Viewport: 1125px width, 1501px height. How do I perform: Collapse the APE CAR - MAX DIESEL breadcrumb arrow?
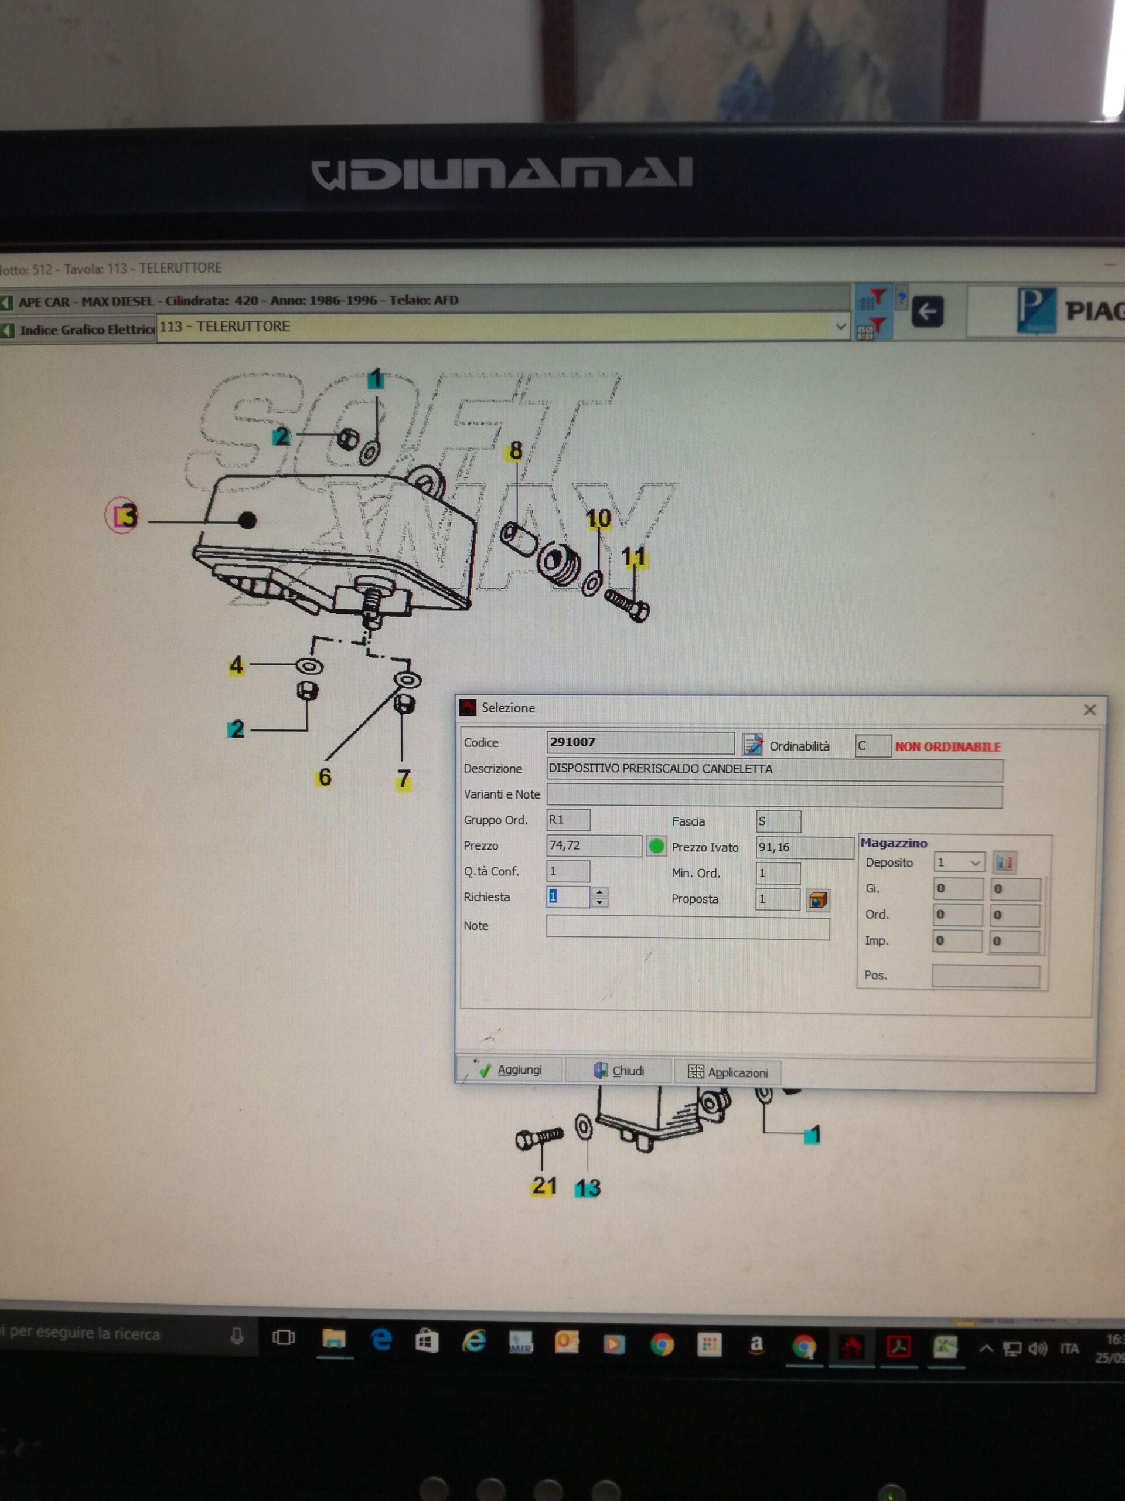pyautogui.click(x=7, y=302)
